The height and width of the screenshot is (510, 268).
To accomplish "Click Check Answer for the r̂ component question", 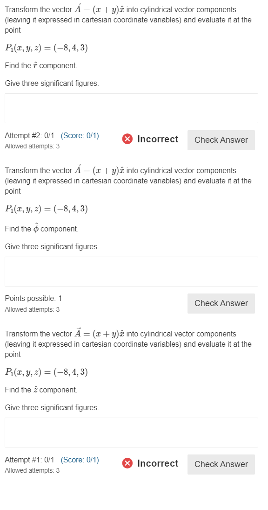I will coord(221,140).
